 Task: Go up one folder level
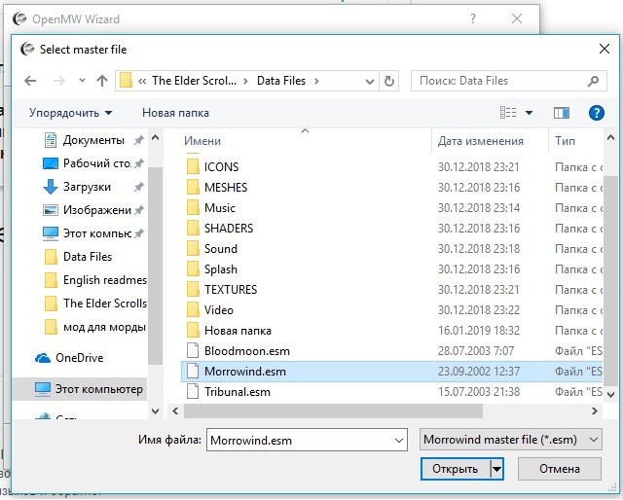pyautogui.click(x=102, y=81)
